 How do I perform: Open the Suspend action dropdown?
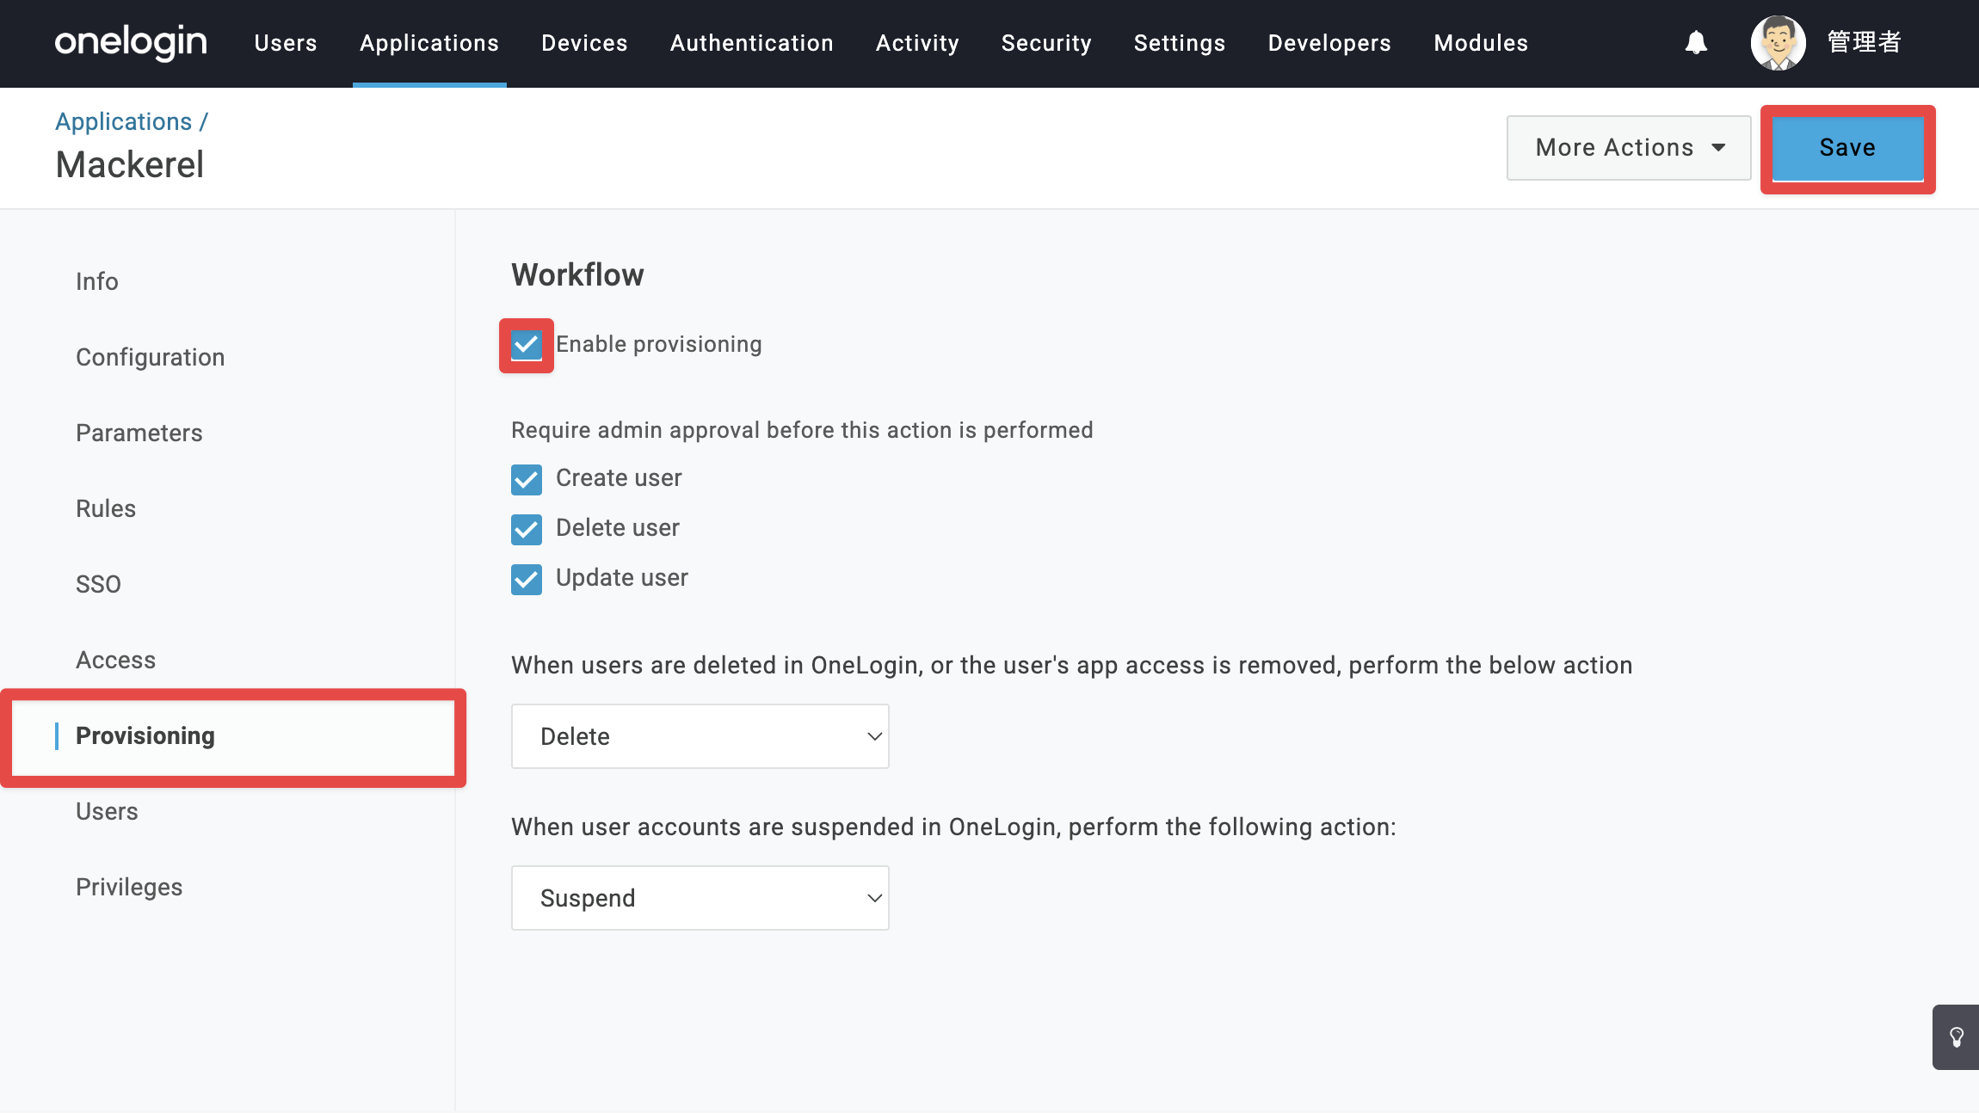(x=700, y=898)
